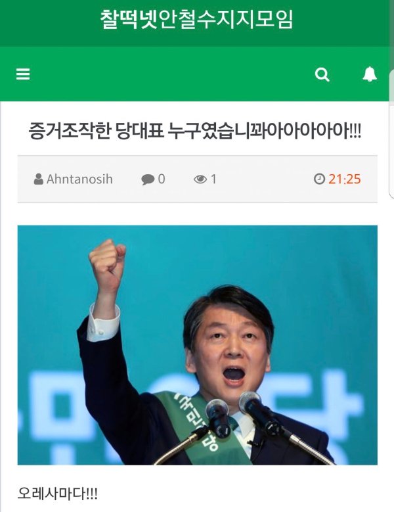
Task: Click the clock icon beside 21:25
Action: [x=319, y=179]
